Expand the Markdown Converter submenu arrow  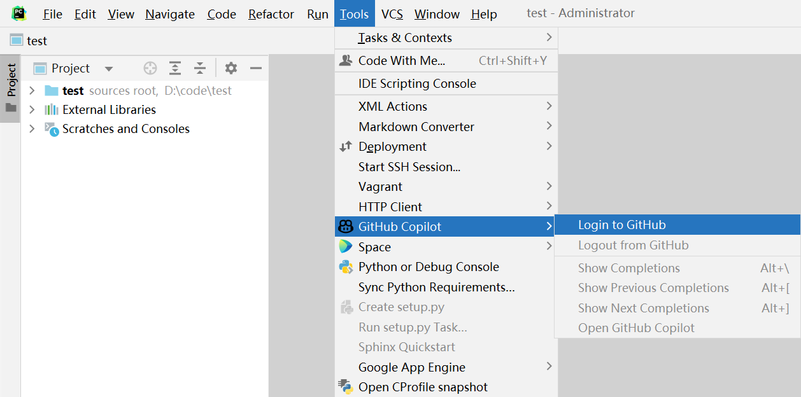pyautogui.click(x=549, y=126)
